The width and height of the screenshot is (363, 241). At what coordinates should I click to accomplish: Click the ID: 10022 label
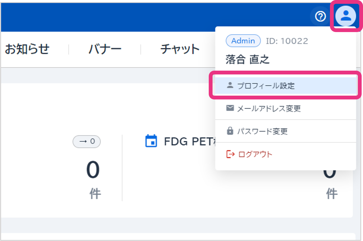(287, 41)
